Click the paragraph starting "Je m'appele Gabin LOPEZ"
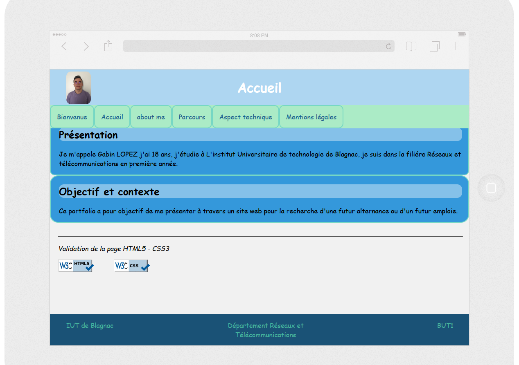 (x=260, y=159)
